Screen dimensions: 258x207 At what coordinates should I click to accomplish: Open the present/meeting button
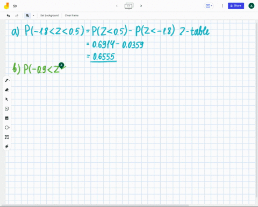(209, 6)
